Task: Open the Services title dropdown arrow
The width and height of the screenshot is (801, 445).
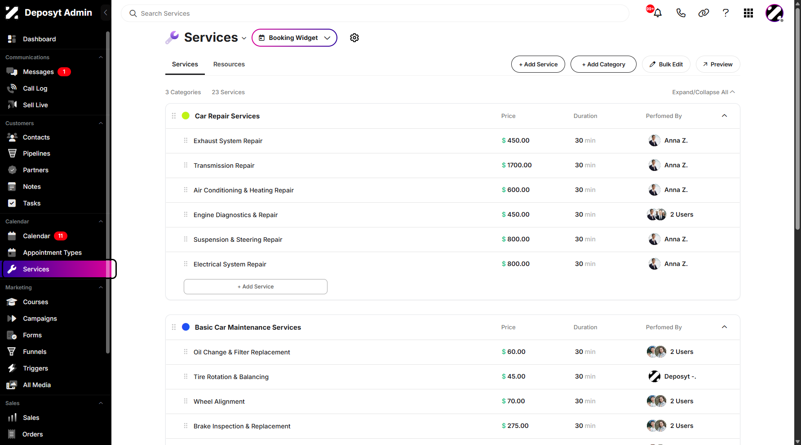Action: click(x=244, y=39)
